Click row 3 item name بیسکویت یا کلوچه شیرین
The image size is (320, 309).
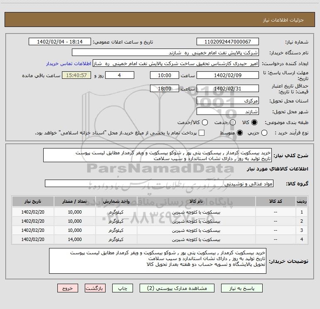click(x=196, y=230)
